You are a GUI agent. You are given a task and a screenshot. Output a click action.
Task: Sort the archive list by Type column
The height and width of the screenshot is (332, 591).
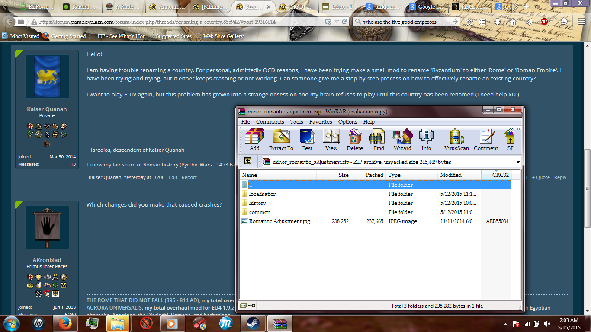(411, 175)
